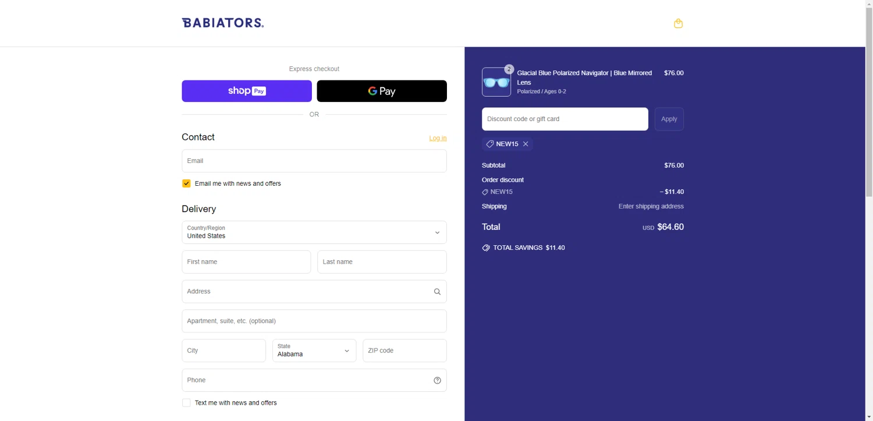Focus the Email field
This screenshot has height=421, width=873.
click(314, 161)
